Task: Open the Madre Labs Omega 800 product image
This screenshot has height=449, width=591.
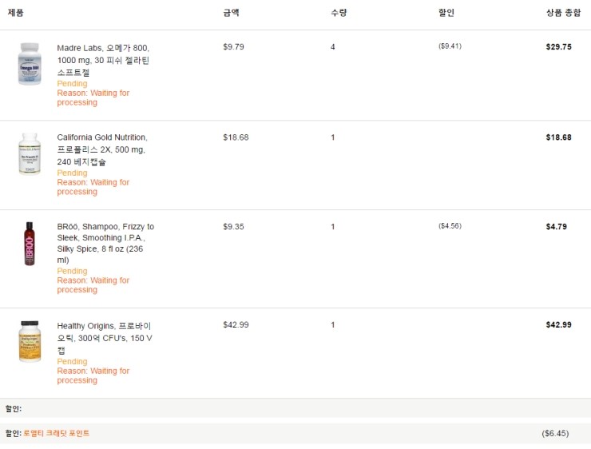Action: point(30,64)
